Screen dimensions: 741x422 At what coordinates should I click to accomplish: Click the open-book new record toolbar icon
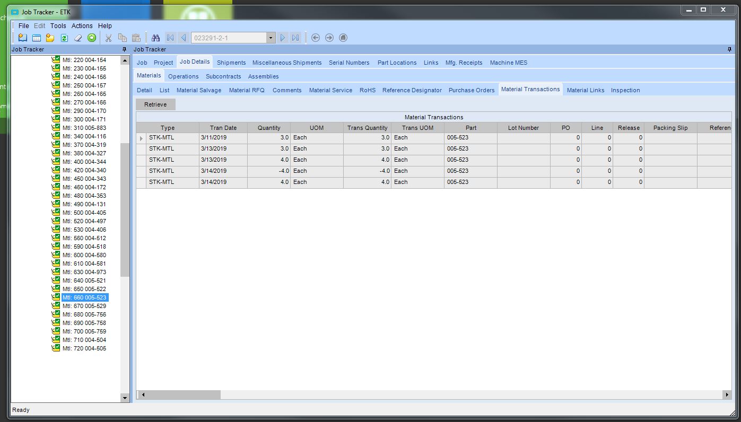click(23, 38)
